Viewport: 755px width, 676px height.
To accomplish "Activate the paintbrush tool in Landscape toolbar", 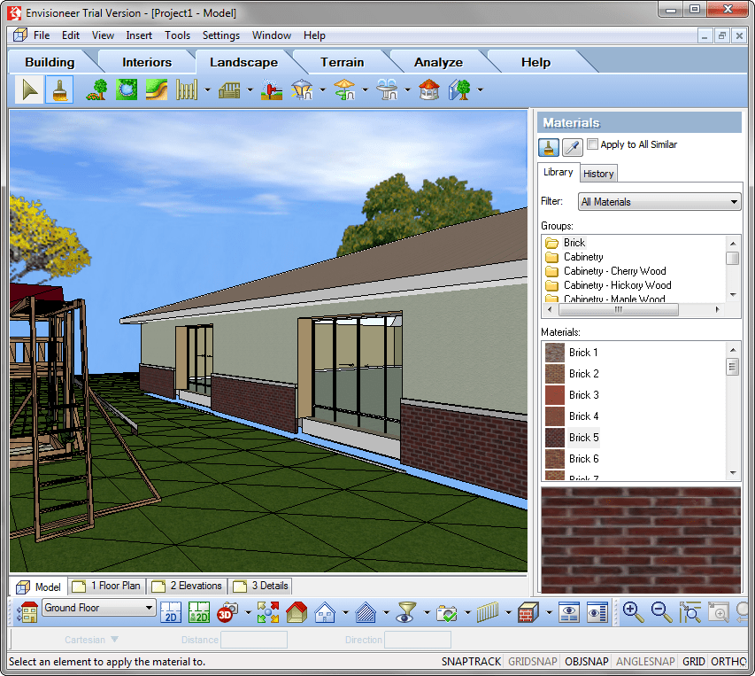I will (x=59, y=90).
